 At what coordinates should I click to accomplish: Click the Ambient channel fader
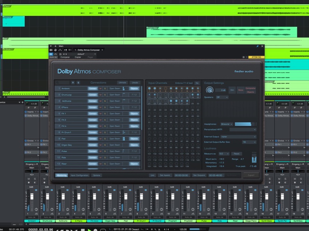(32, 197)
